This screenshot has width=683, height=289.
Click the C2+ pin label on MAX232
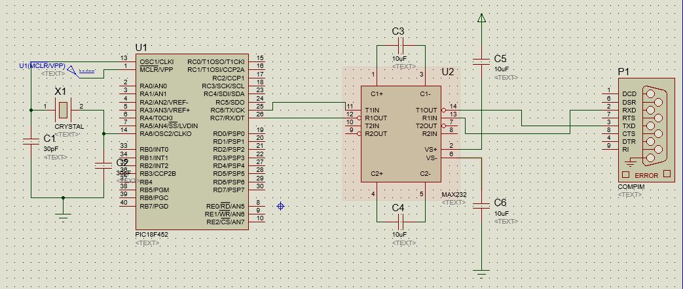point(377,174)
